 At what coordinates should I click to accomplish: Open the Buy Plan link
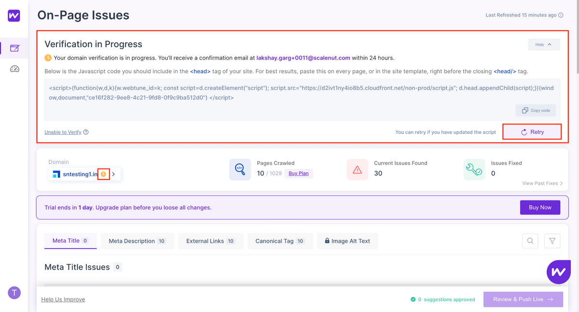[x=299, y=173]
